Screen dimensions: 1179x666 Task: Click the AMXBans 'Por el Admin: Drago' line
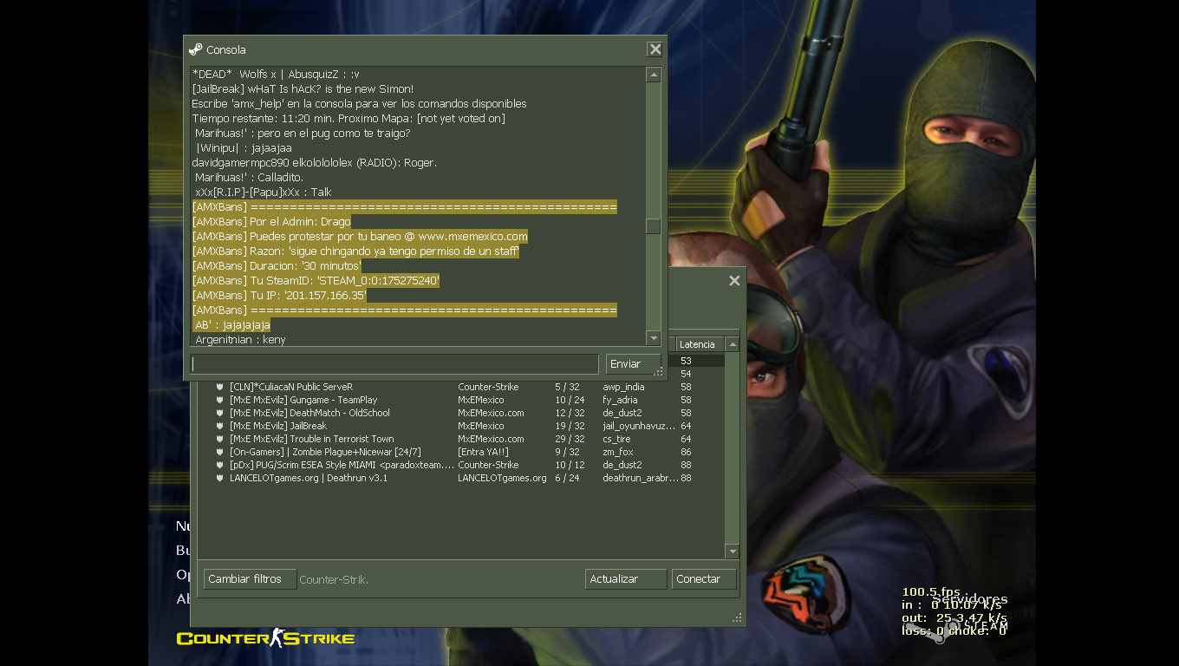click(271, 221)
